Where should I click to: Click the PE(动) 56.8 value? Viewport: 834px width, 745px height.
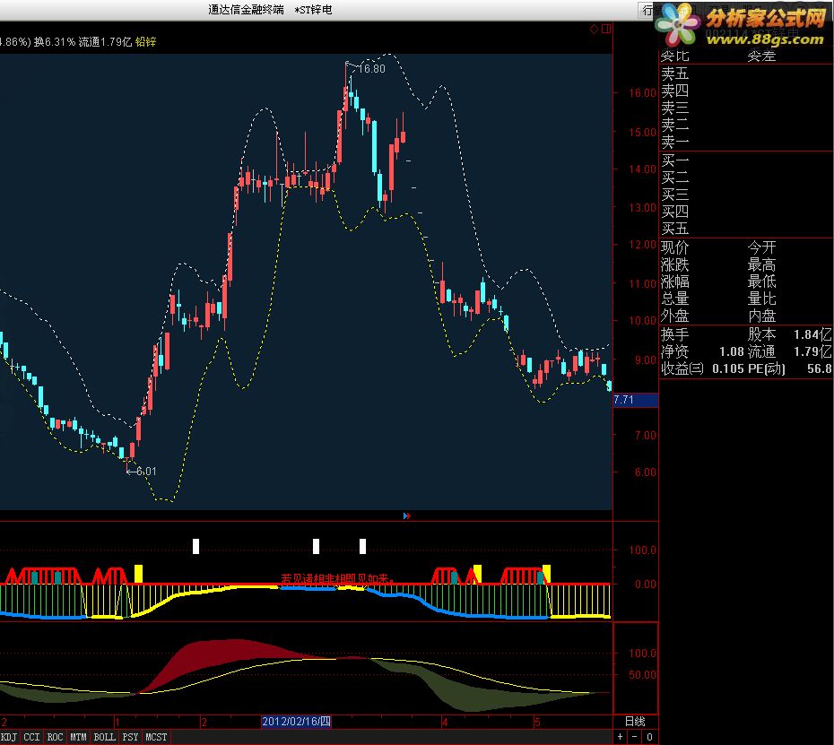790,368
